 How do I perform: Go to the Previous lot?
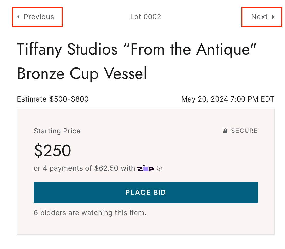click(37, 17)
